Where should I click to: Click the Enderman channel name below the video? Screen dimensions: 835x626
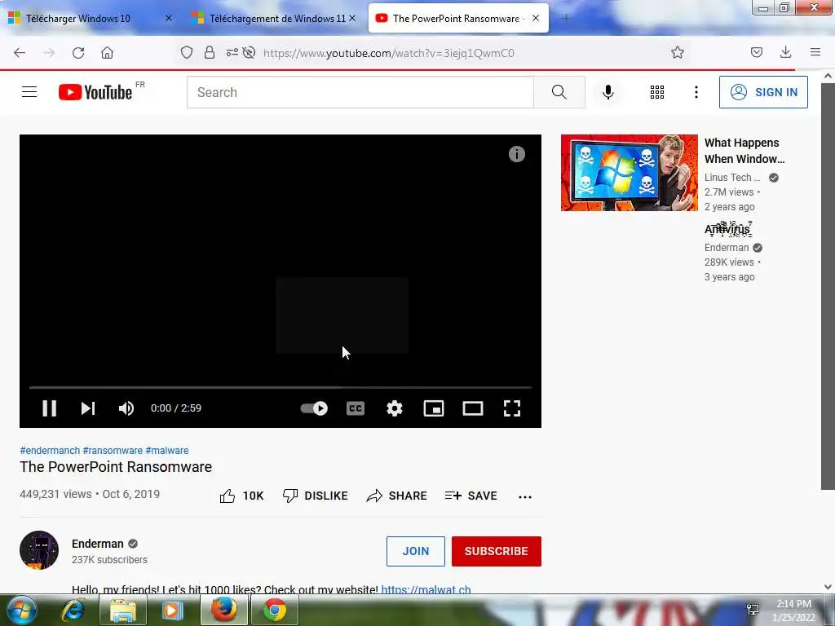point(98,544)
